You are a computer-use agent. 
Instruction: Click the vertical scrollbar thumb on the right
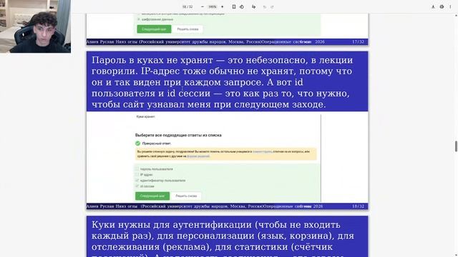(x=456, y=146)
